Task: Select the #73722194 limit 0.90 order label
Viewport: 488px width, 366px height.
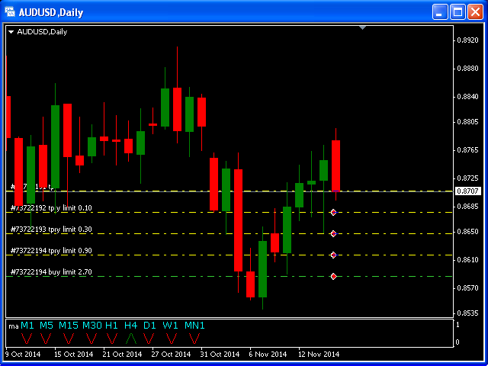Action: click(x=51, y=251)
